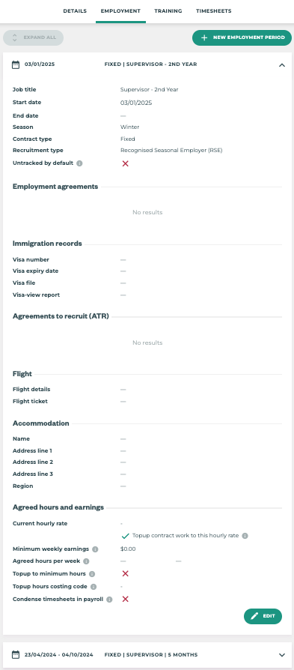This screenshot has width=294, height=670.
Task: Click info icon after Topup contract work text
Action: [x=245, y=536]
